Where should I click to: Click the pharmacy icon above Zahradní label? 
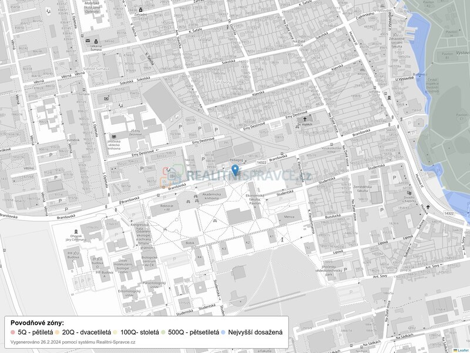pos(141,10)
